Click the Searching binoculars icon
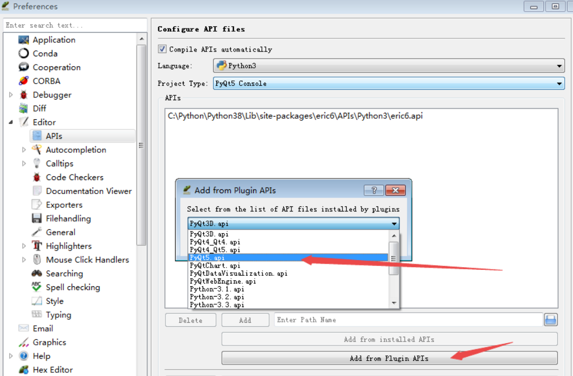The height and width of the screenshot is (376, 573). [x=37, y=274]
